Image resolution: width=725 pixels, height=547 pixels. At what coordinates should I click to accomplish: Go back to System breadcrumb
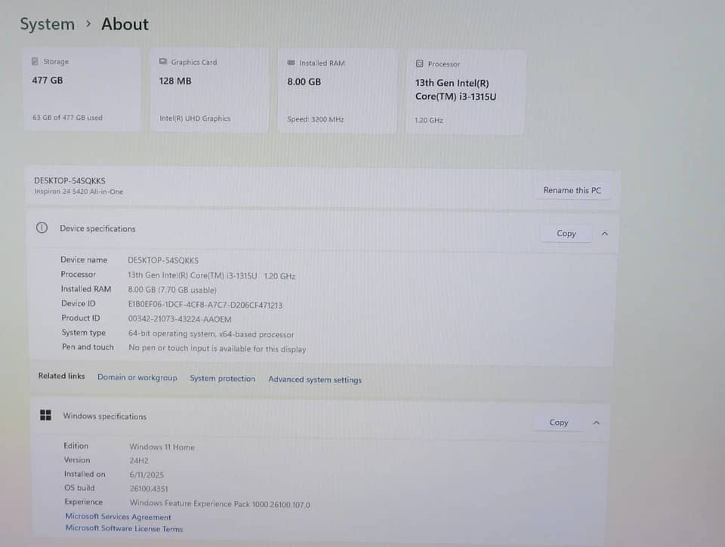click(x=47, y=24)
